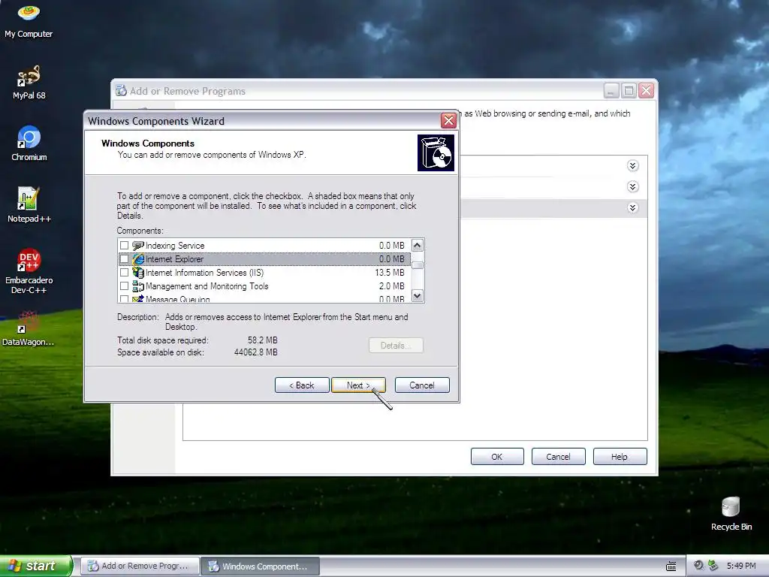Select the Internet Explorer list row
The image size is (769, 577).
tap(264, 259)
